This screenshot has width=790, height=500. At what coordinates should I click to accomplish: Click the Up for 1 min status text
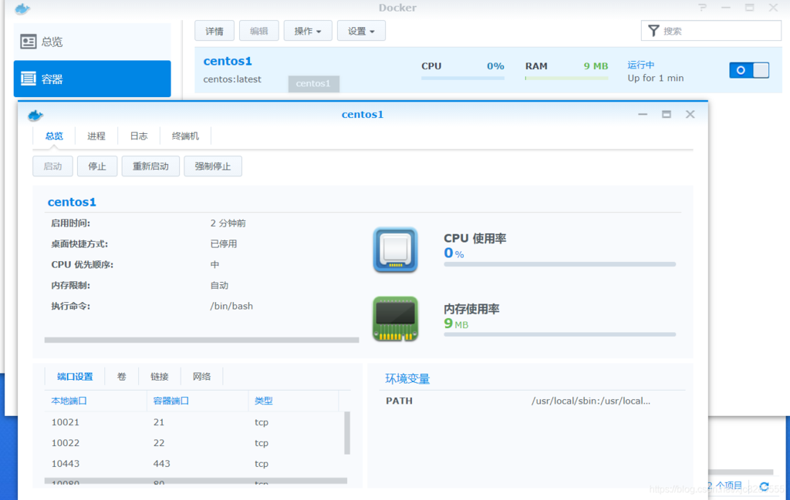click(656, 78)
